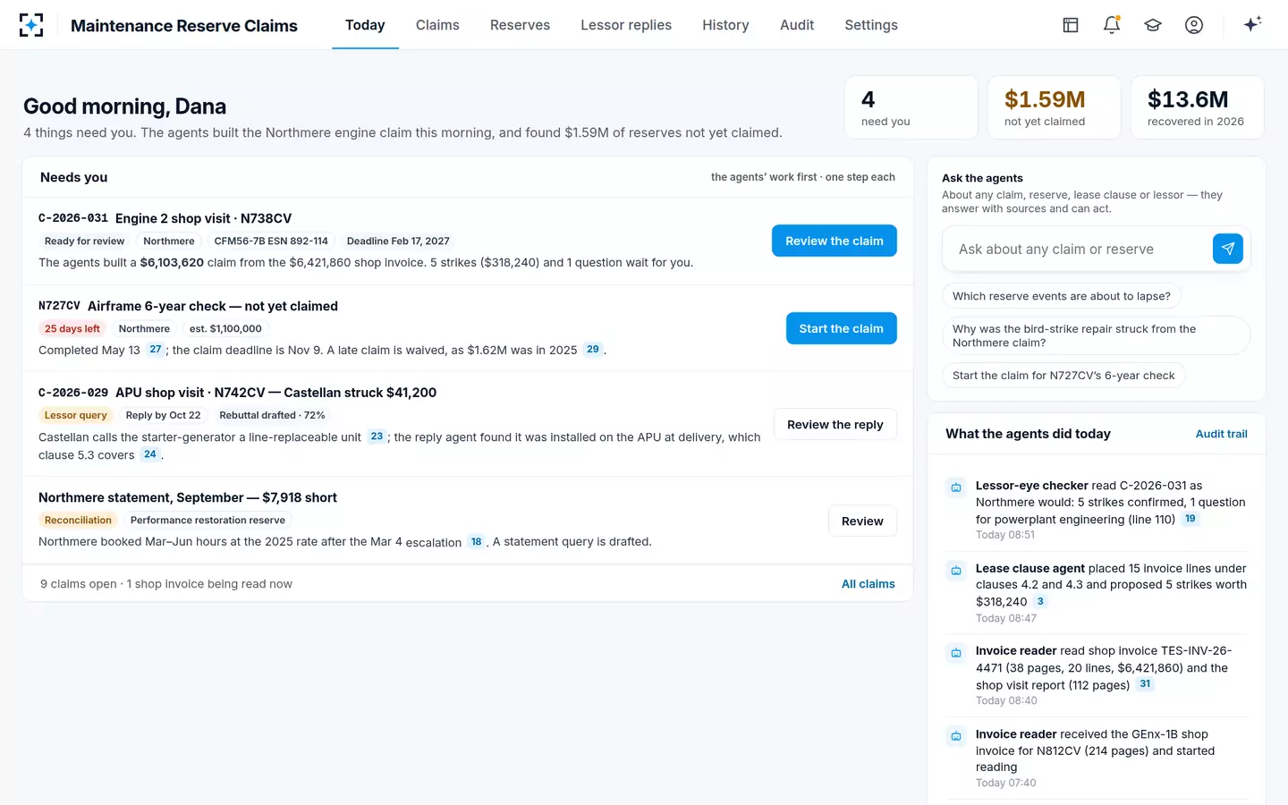Open the notifications bell
Viewport: 1288px width, 805px height.
coord(1112,25)
